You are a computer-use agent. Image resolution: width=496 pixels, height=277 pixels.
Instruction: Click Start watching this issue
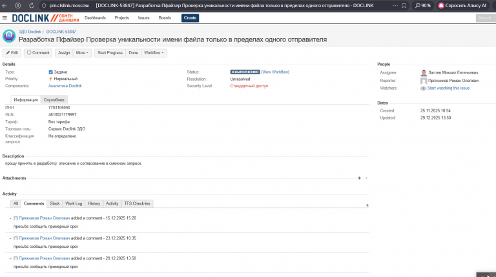pos(448,88)
